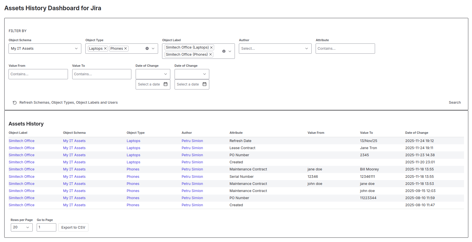
Task: Expand the first Date of Change operator dropdown
Action: point(153,74)
